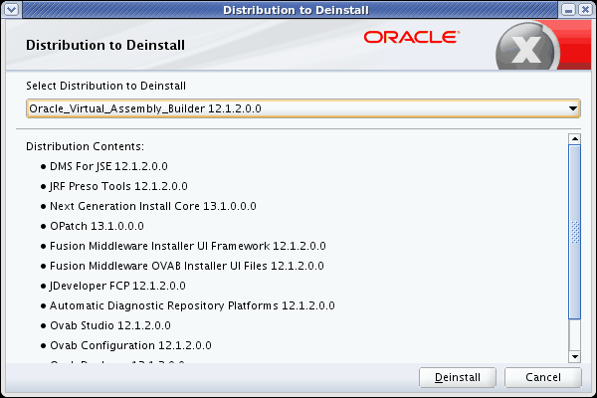Image resolution: width=597 pixels, height=398 pixels.
Task: Select 'JDeveloper FCP 12.1.2.0.0' entry
Action: click(117, 286)
